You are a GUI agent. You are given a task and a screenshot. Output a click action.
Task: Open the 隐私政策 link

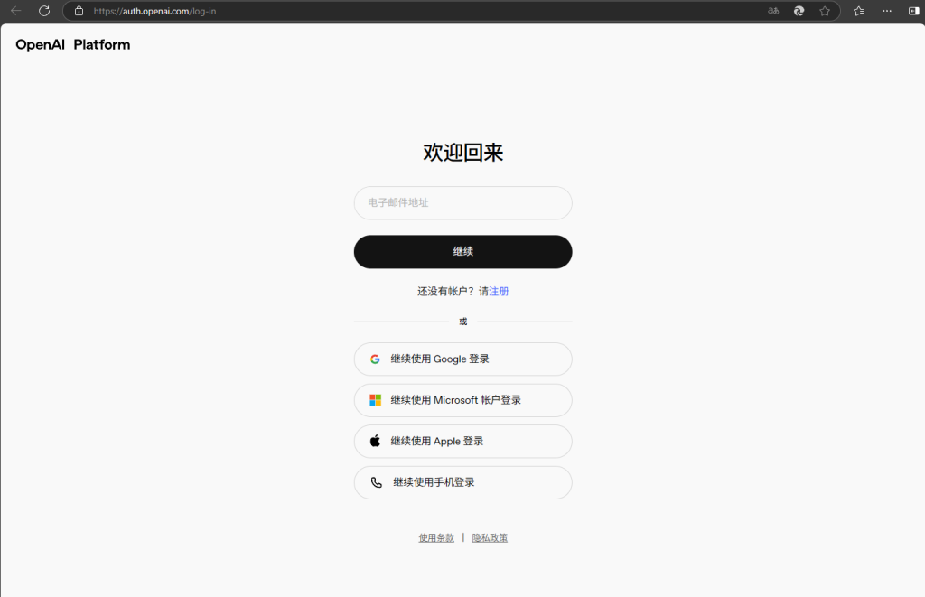point(490,536)
